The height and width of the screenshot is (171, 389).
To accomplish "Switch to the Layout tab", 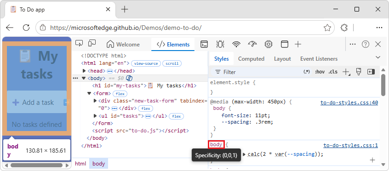I will pyautogui.click(x=282, y=59).
